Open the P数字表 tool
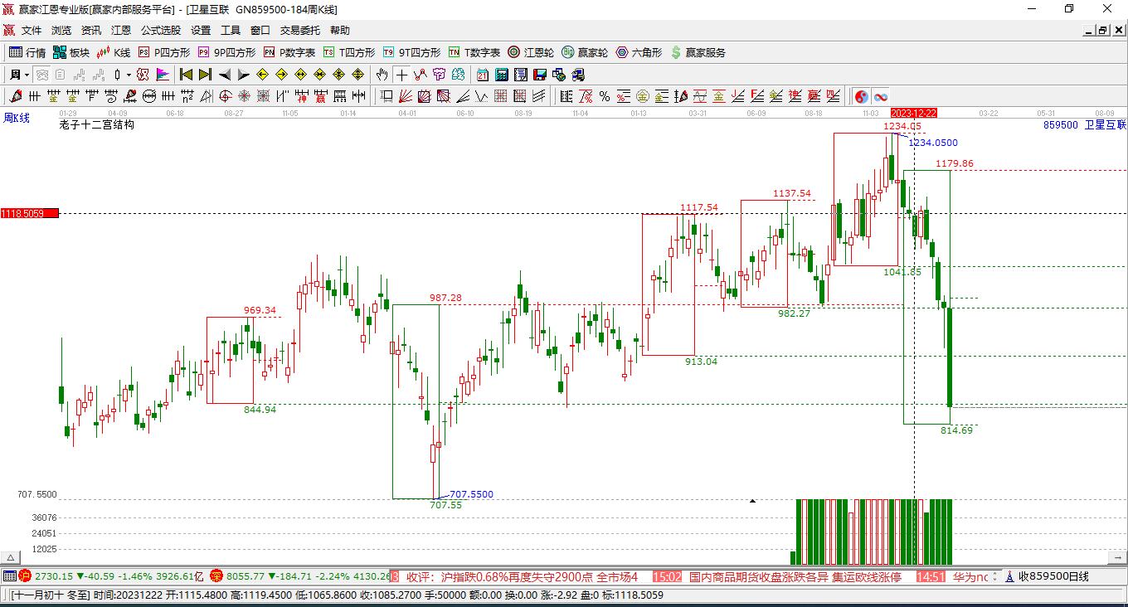This screenshot has width=1128, height=607. 289,52
